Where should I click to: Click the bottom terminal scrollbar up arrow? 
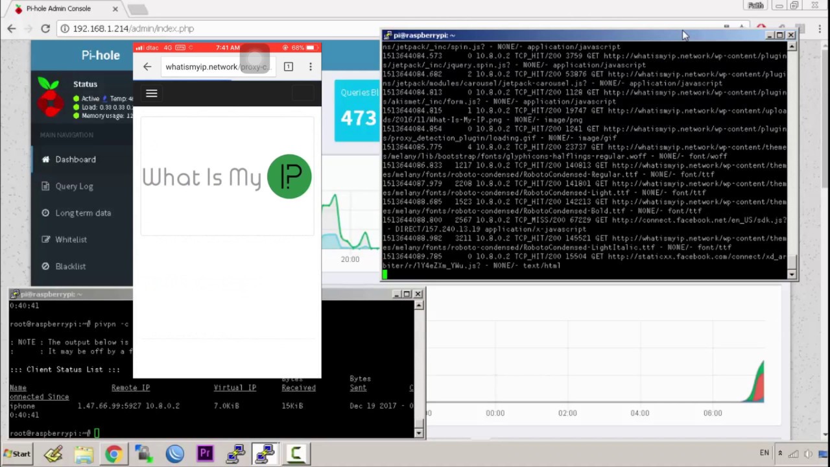pyautogui.click(x=419, y=305)
